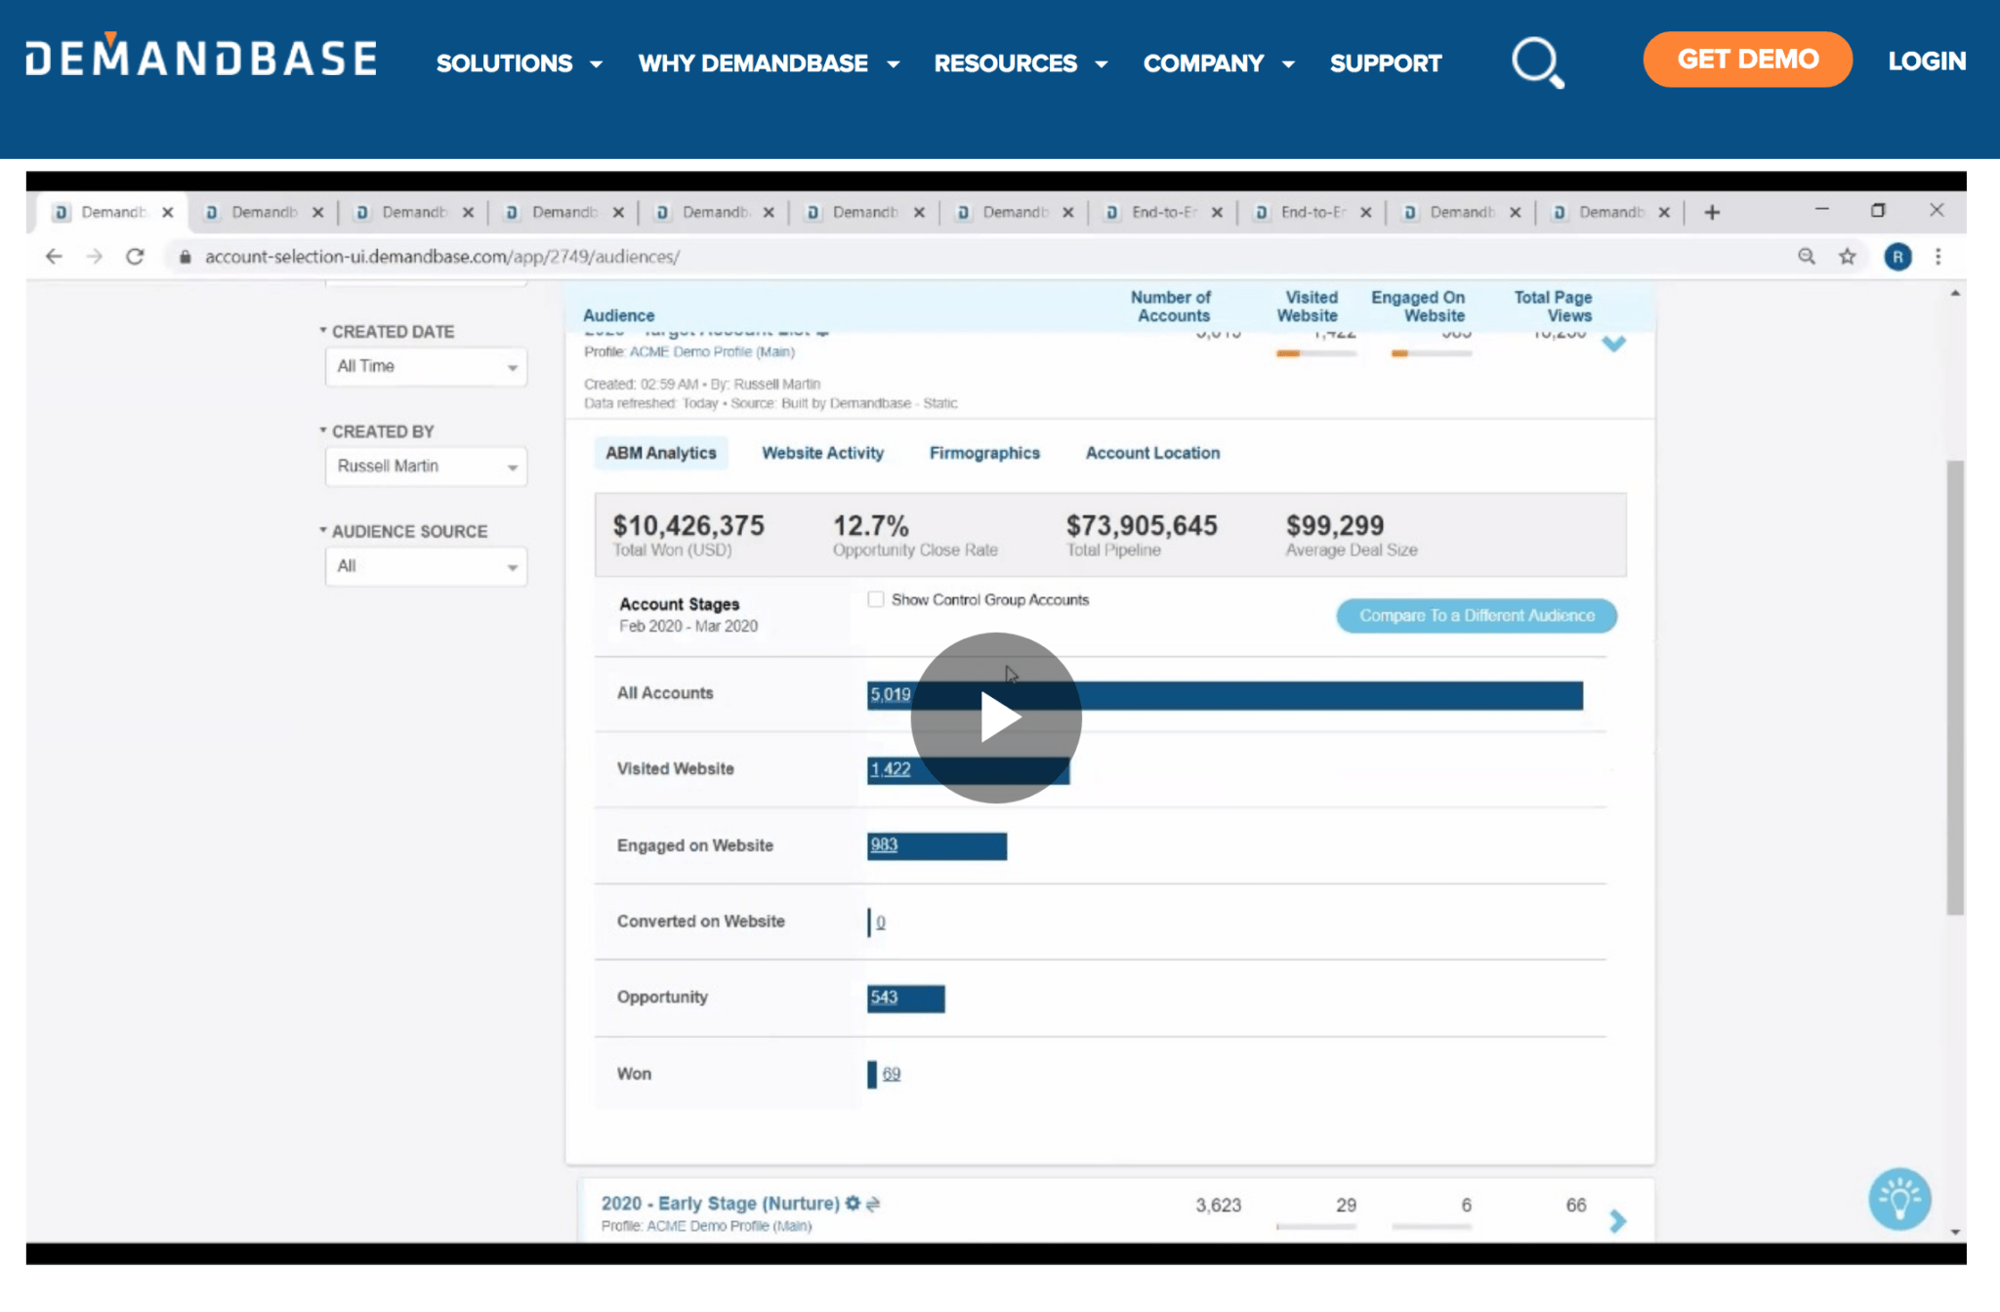Reload the page in the browser
The image size is (2000, 1312).
tap(135, 257)
